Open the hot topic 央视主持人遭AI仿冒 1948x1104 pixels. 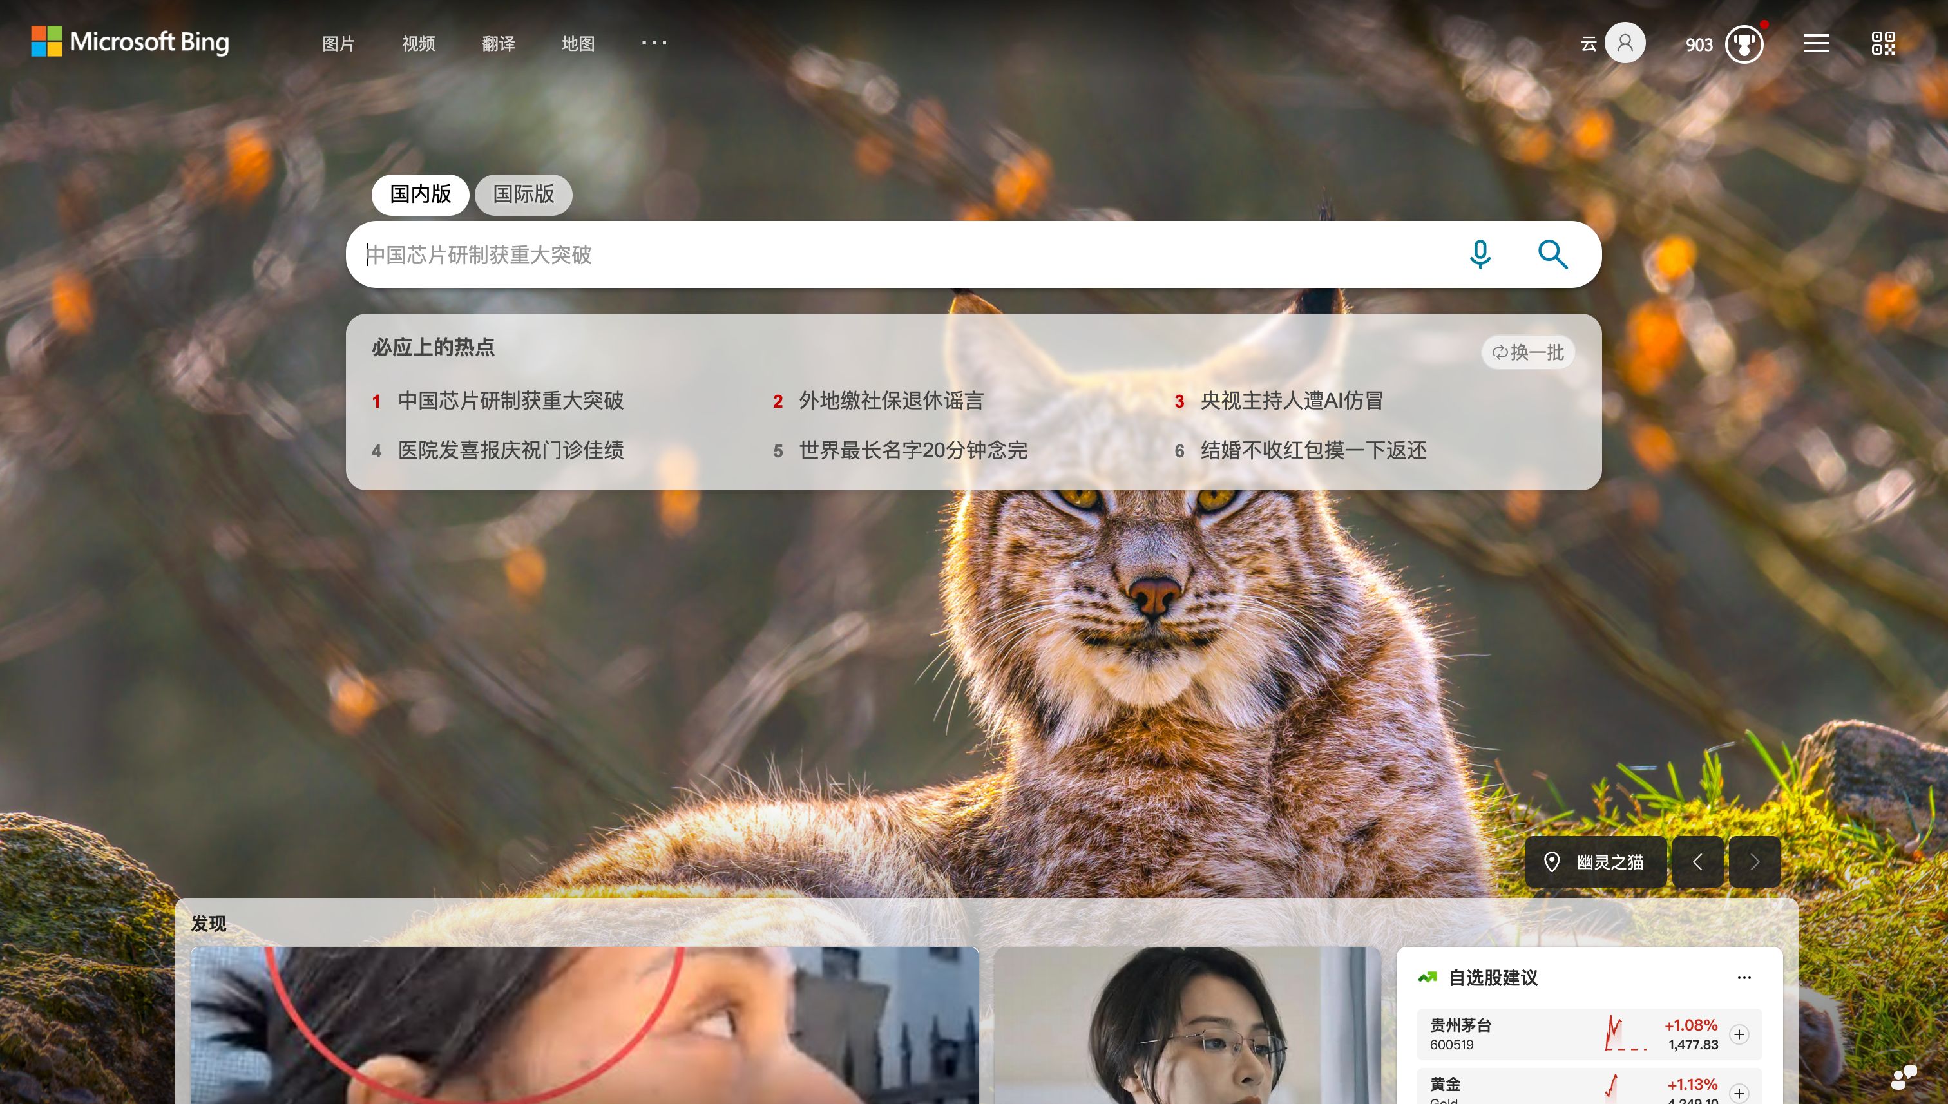click(x=1292, y=401)
